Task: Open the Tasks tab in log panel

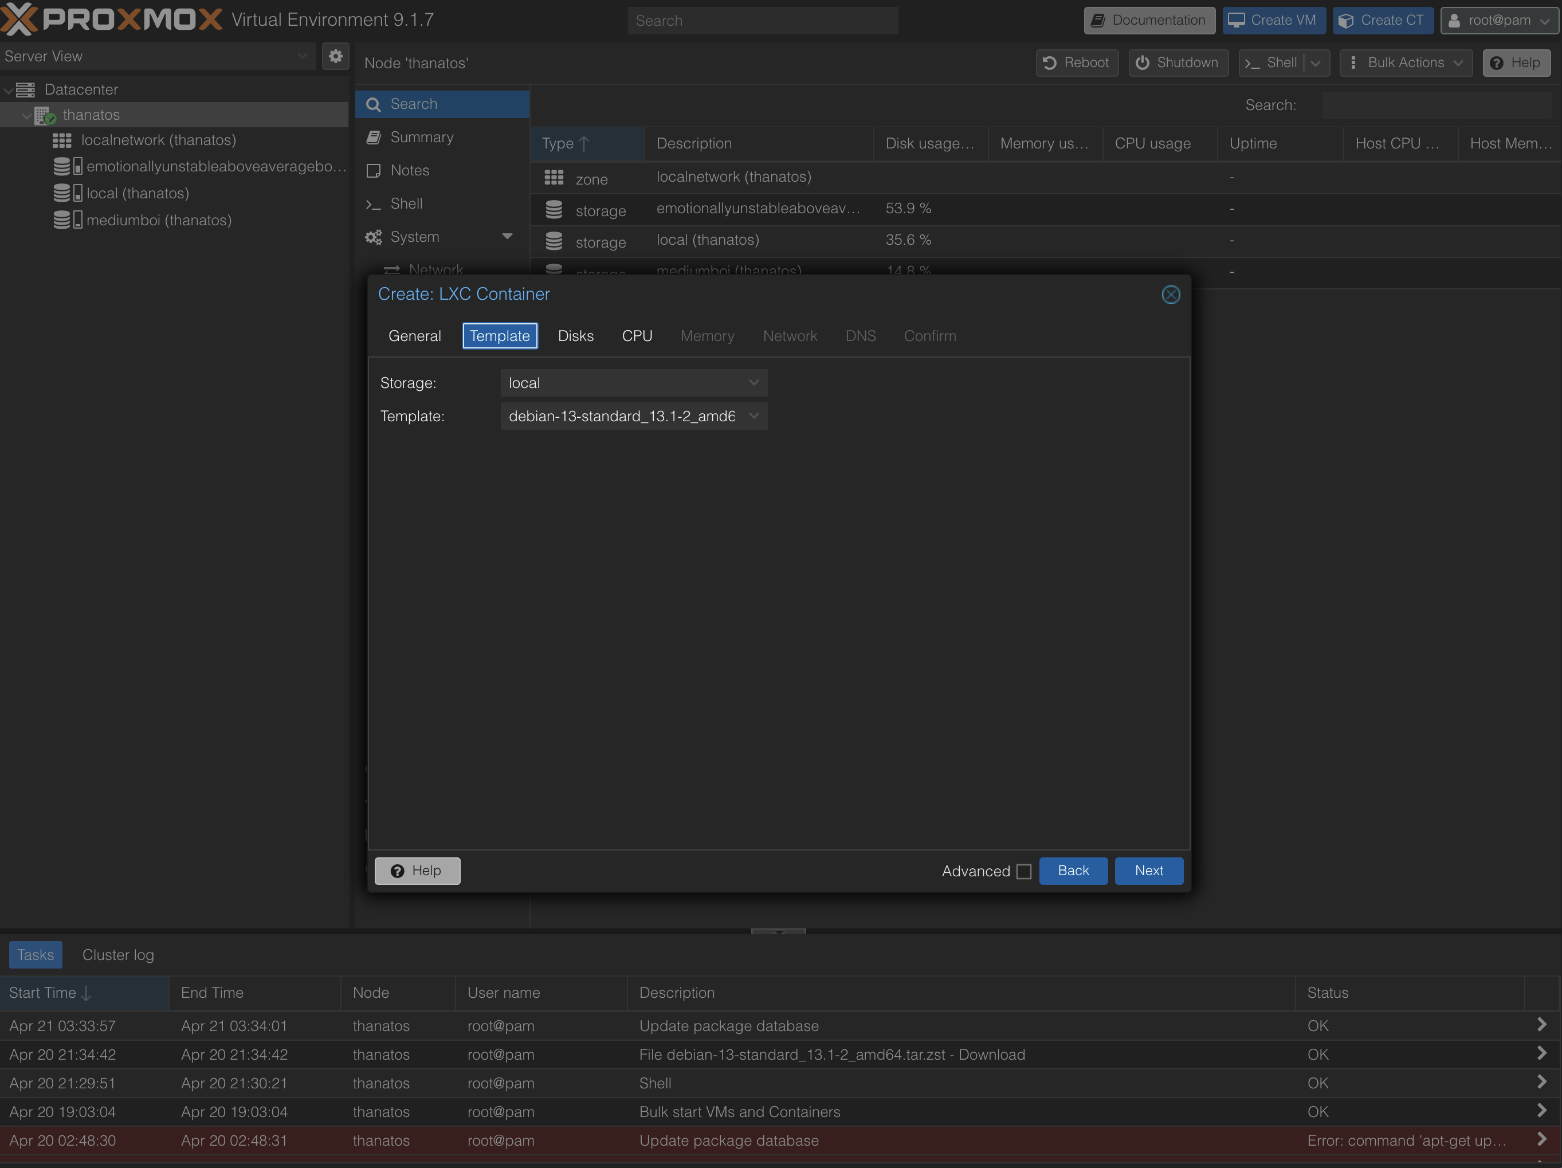Action: [x=36, y=955]
